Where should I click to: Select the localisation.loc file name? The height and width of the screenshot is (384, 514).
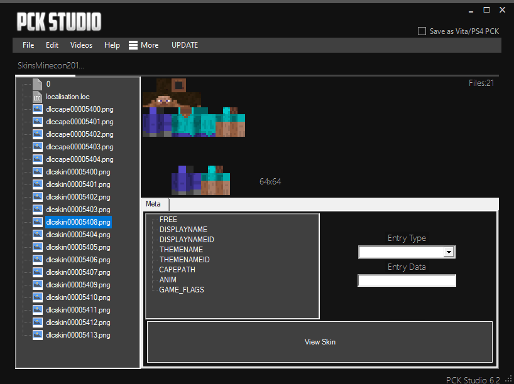[x=67, y=97]
